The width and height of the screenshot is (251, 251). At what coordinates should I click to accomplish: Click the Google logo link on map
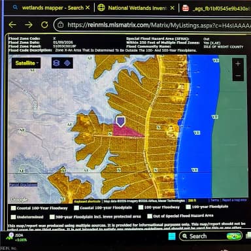(x=19, y=199)
